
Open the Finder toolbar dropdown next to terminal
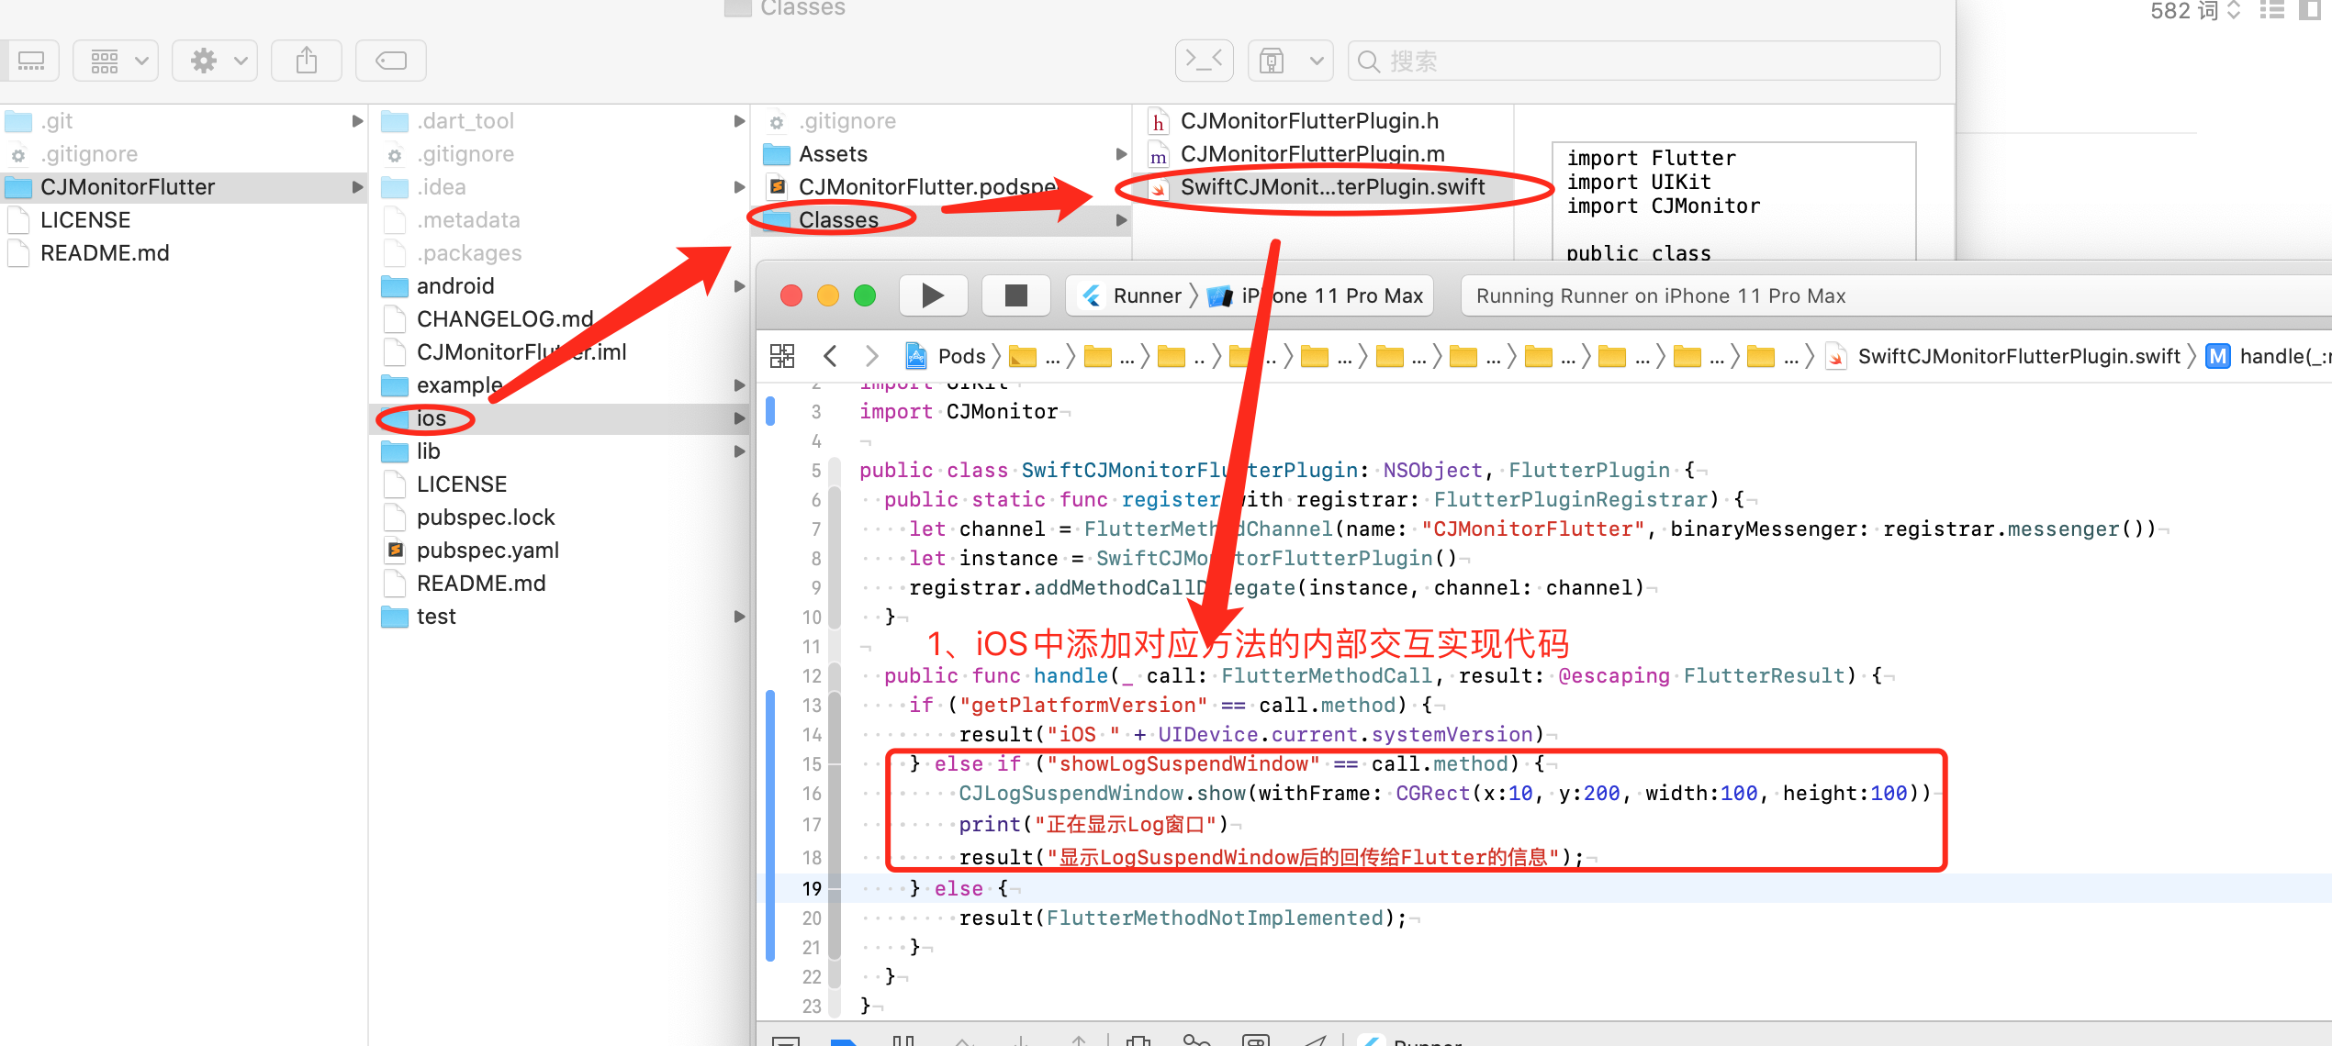click(x=1290, y=61)
